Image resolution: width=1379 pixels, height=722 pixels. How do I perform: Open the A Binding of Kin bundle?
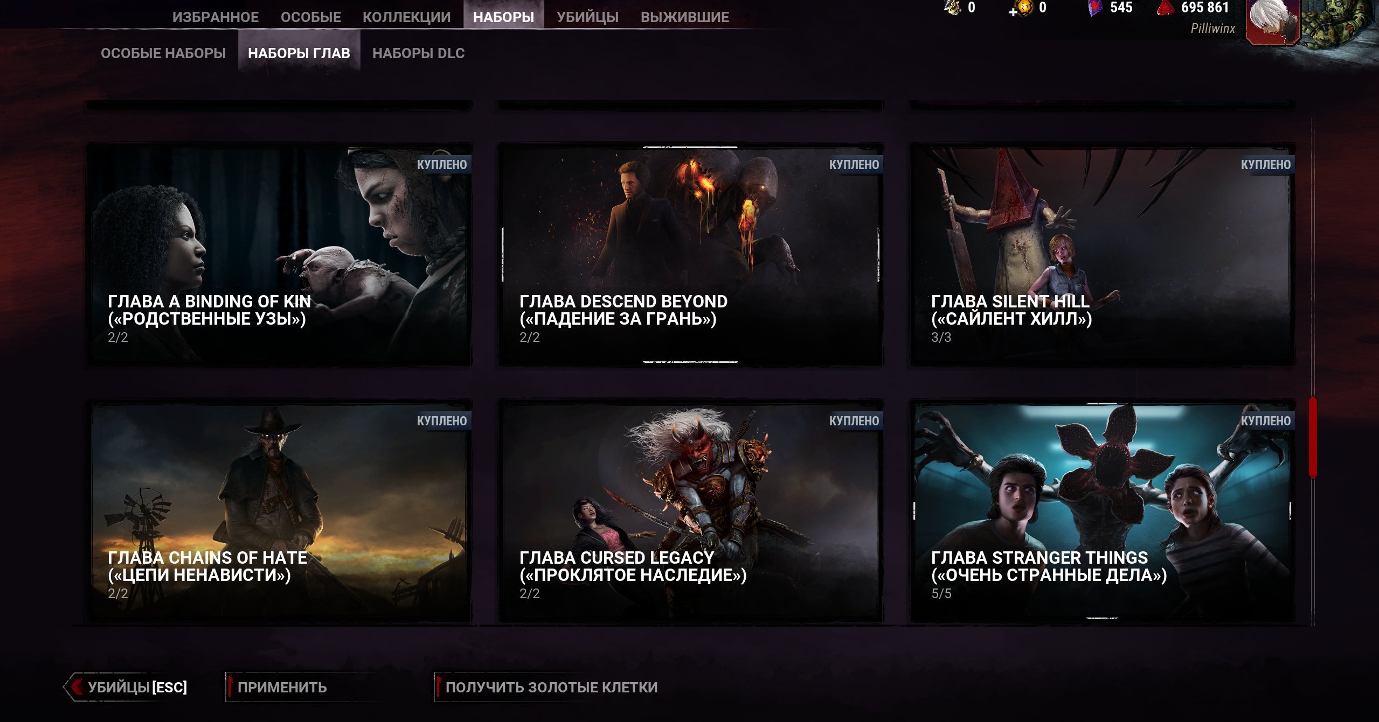[279, 254]
